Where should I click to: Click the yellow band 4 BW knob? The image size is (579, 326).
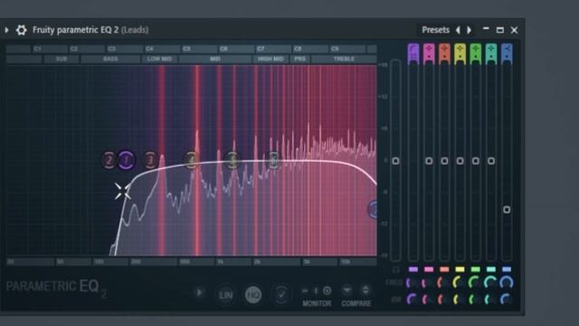click(x=460, y=299)
